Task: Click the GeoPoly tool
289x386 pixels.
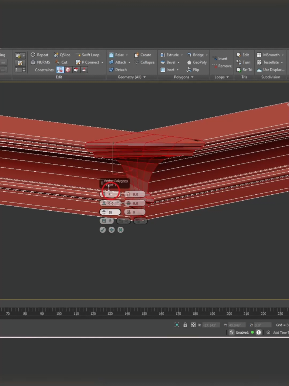Action: click(197, 62)
